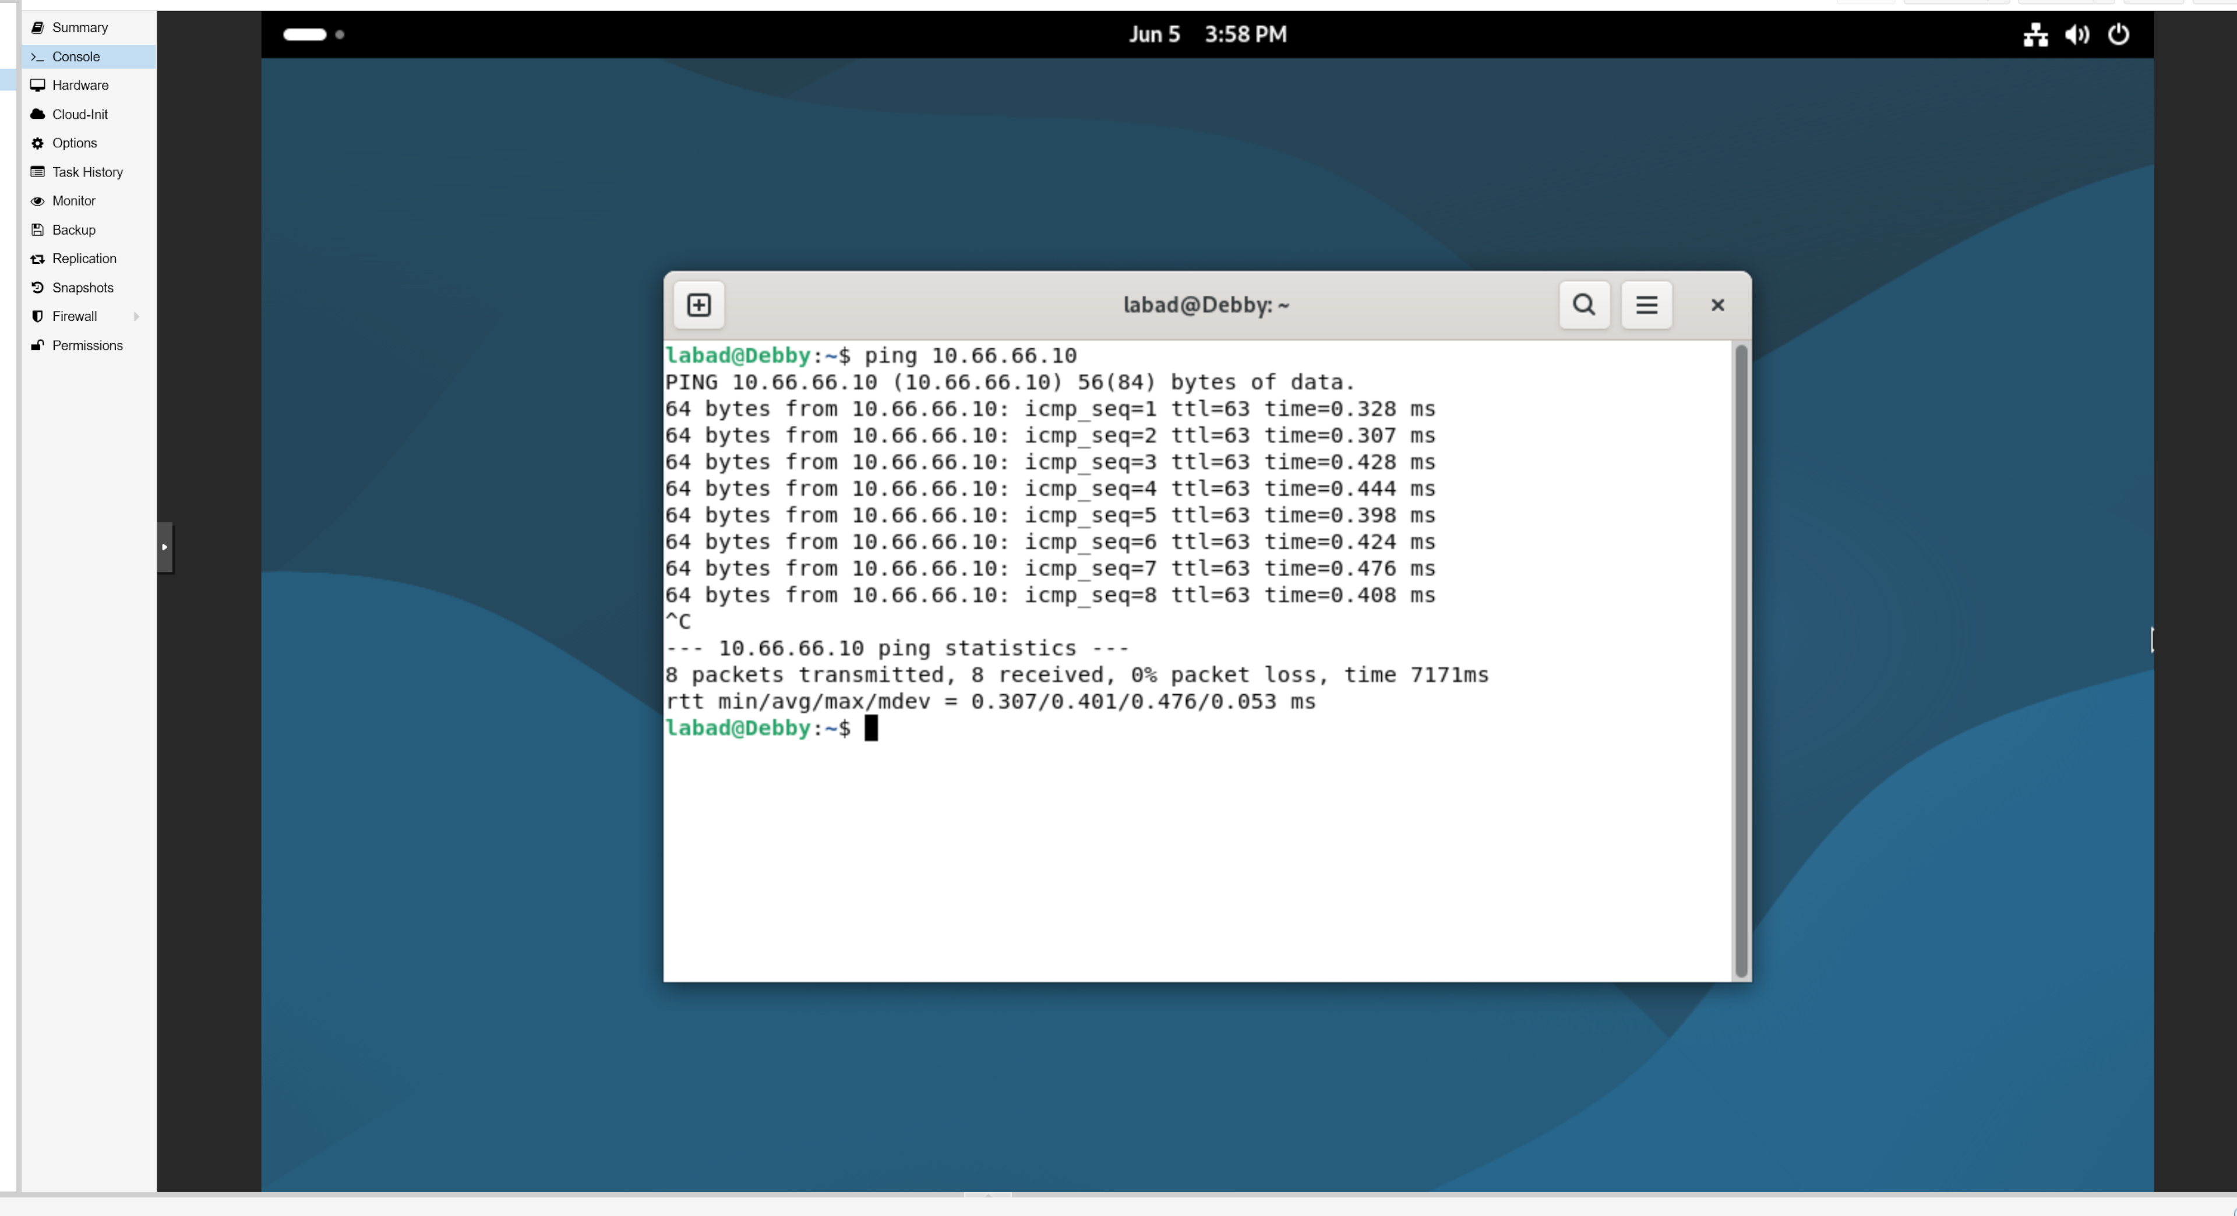Open the Firewall section
Viewport: 2237px width, 1216px height.
tap(89, 316)
